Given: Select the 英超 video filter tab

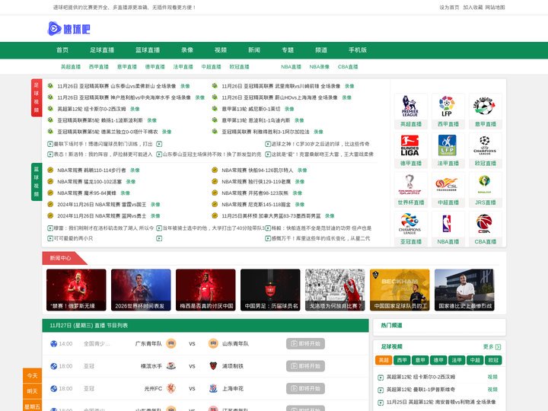Looking at the screenshot, I should point(384,360).
